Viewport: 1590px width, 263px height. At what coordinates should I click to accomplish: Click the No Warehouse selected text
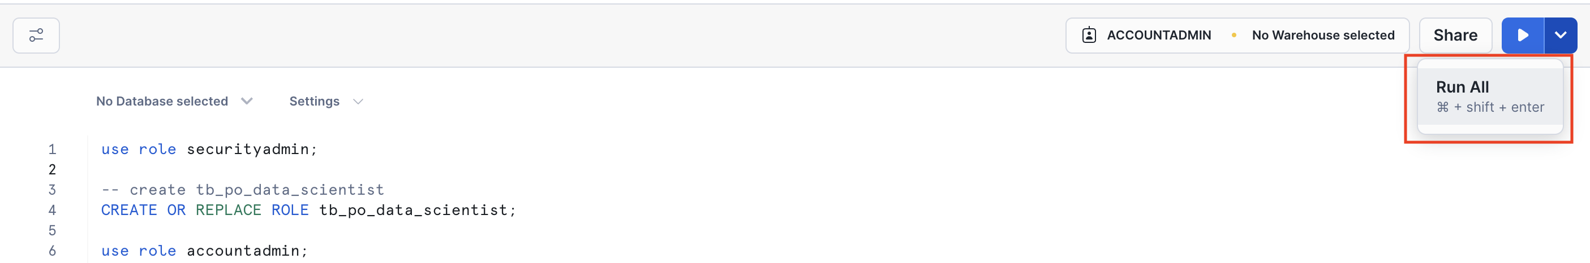click(x=1323, y=36)
